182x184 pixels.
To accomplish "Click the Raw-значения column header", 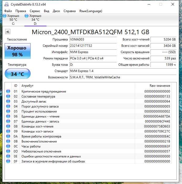I will tap(153, 86).
